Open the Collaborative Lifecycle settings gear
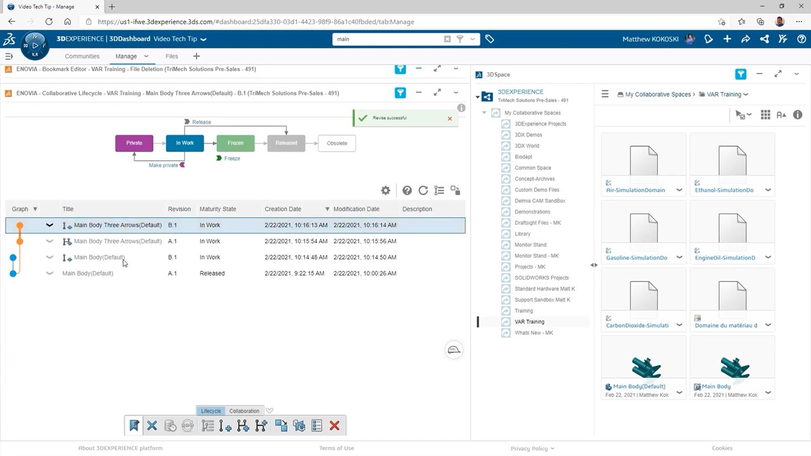 pyautogui.click(x=385, y=191)
